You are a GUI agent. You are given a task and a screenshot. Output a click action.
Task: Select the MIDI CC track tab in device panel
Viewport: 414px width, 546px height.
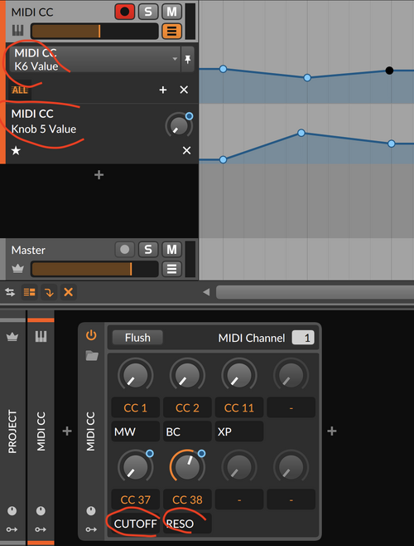(41, 431)
